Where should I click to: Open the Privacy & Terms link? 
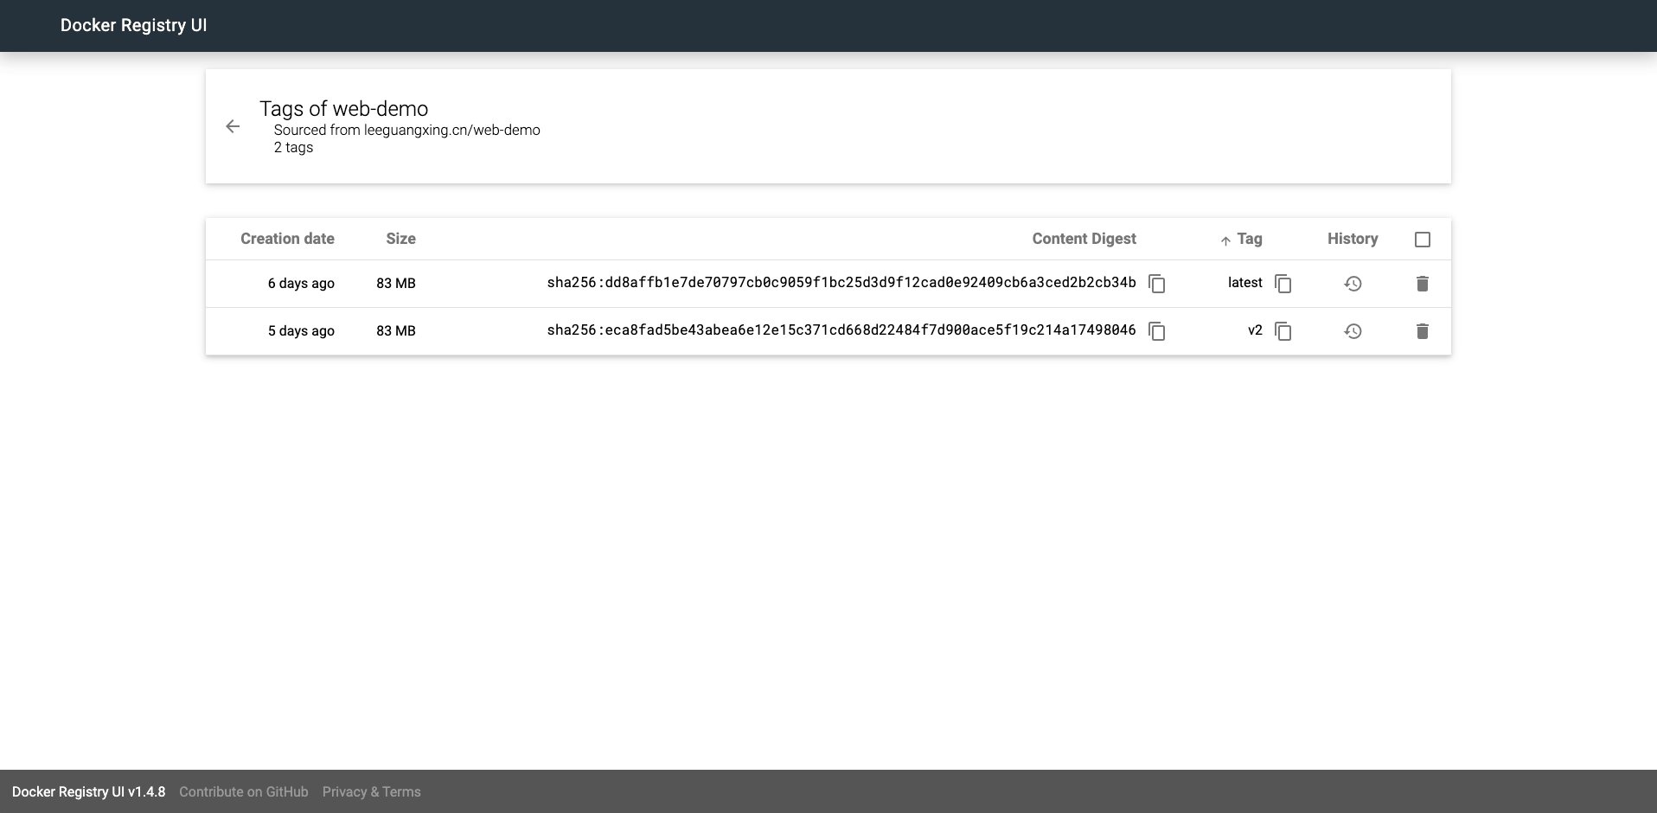tap(371, 791)
